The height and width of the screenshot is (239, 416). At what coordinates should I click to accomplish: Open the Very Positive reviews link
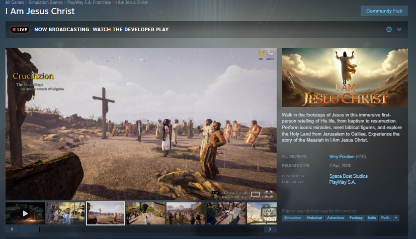342,157
